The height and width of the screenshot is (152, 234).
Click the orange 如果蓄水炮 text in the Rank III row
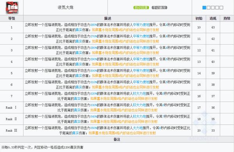pyautogui.click(x=122, y=133)
